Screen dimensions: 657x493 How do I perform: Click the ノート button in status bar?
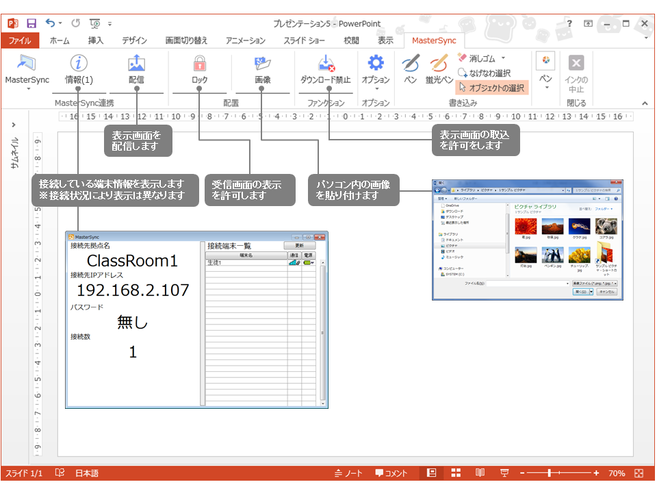(x=348, y=473)
